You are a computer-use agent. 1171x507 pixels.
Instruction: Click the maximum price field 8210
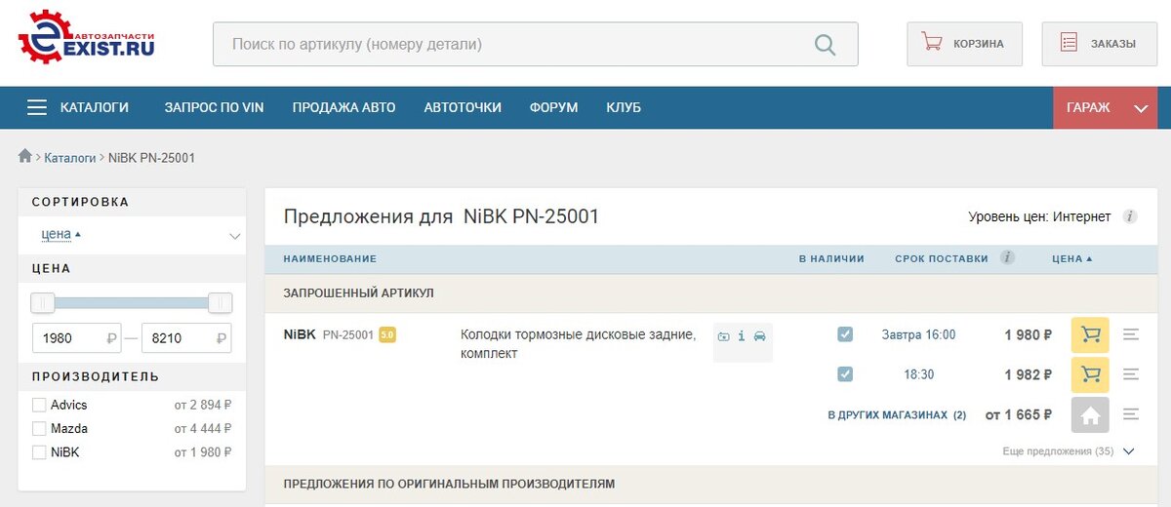[186, 338]
